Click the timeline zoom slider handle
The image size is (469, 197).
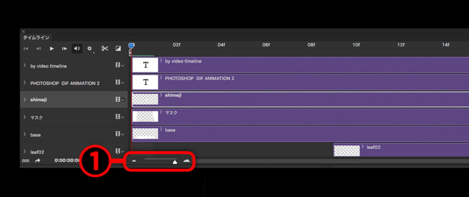point(175,161)
